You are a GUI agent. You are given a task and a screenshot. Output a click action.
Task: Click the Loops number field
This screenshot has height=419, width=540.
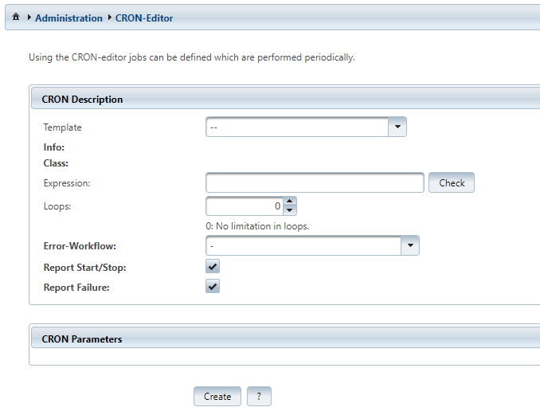pyautogui.click(x=244, y=206)
